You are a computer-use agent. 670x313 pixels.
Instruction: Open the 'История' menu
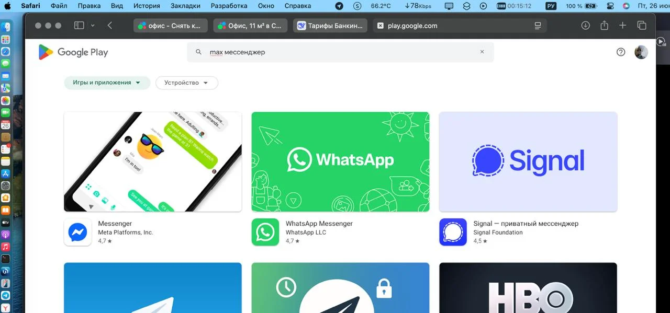(147, 6)
